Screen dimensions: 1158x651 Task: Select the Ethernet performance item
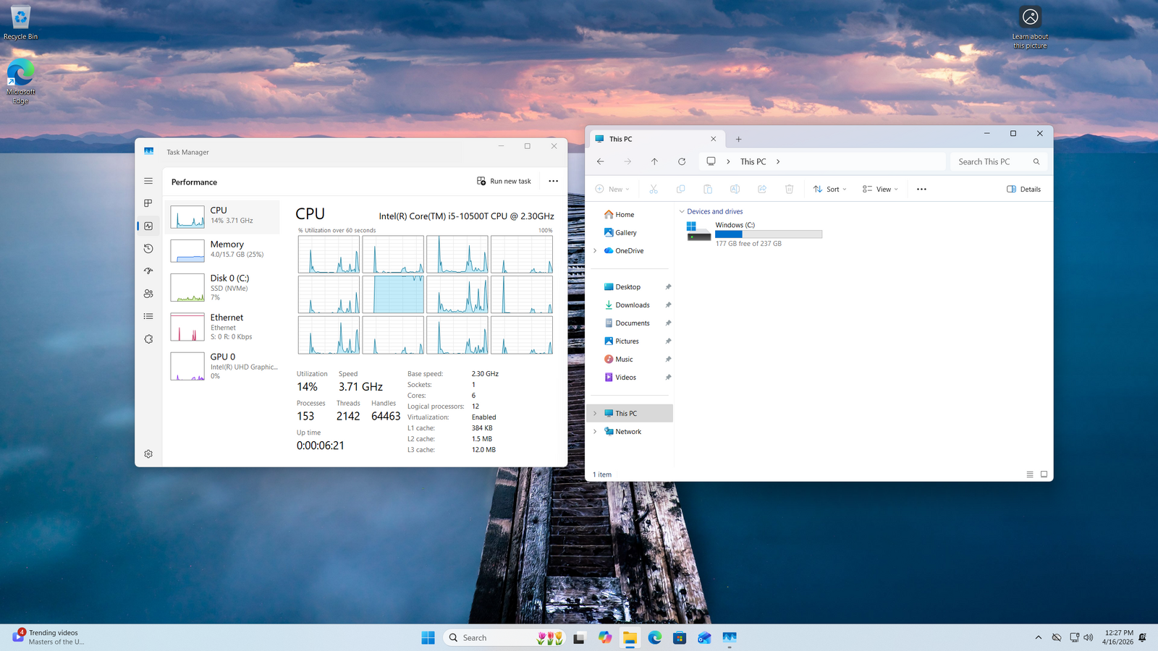point(223,327)
